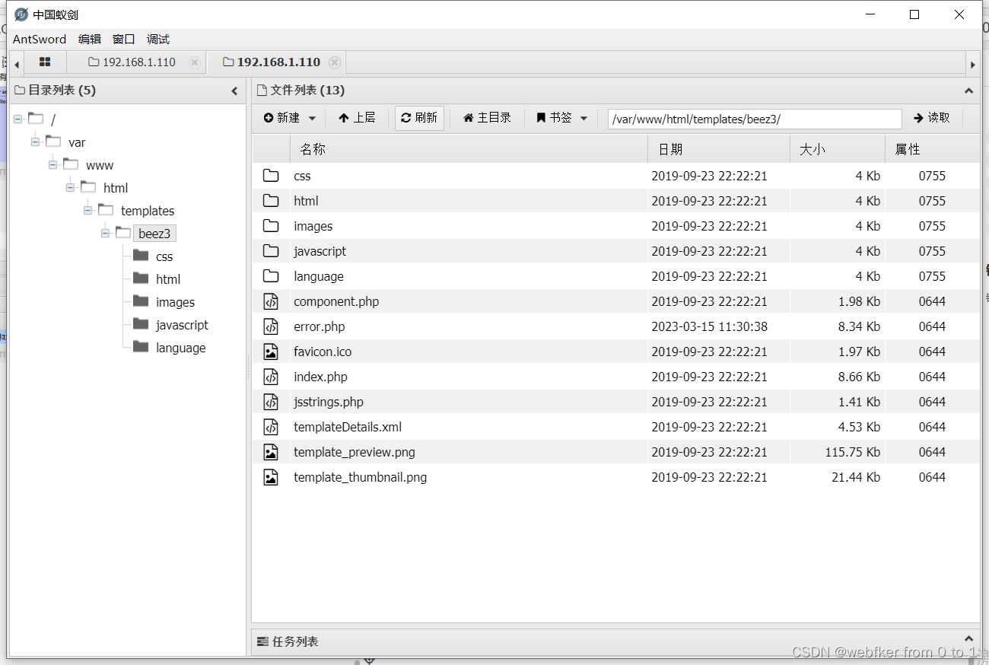Image resolution: width=989 pixels, height=665 pixels.
Task: Select the templateDetails.xml file name
Action: point(348,427)
